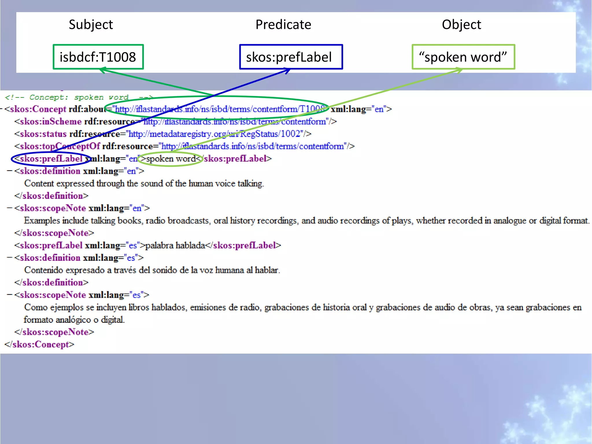Collapse the Spanish skos:definition element
592x444 pixels.
click(x=10, y=257)
